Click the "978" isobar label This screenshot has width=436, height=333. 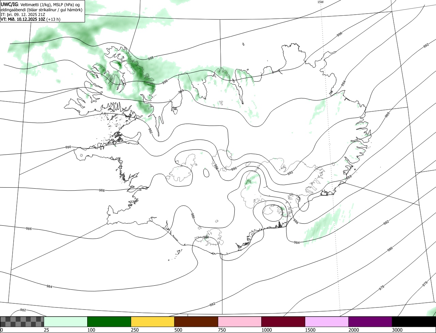[381, 288]
